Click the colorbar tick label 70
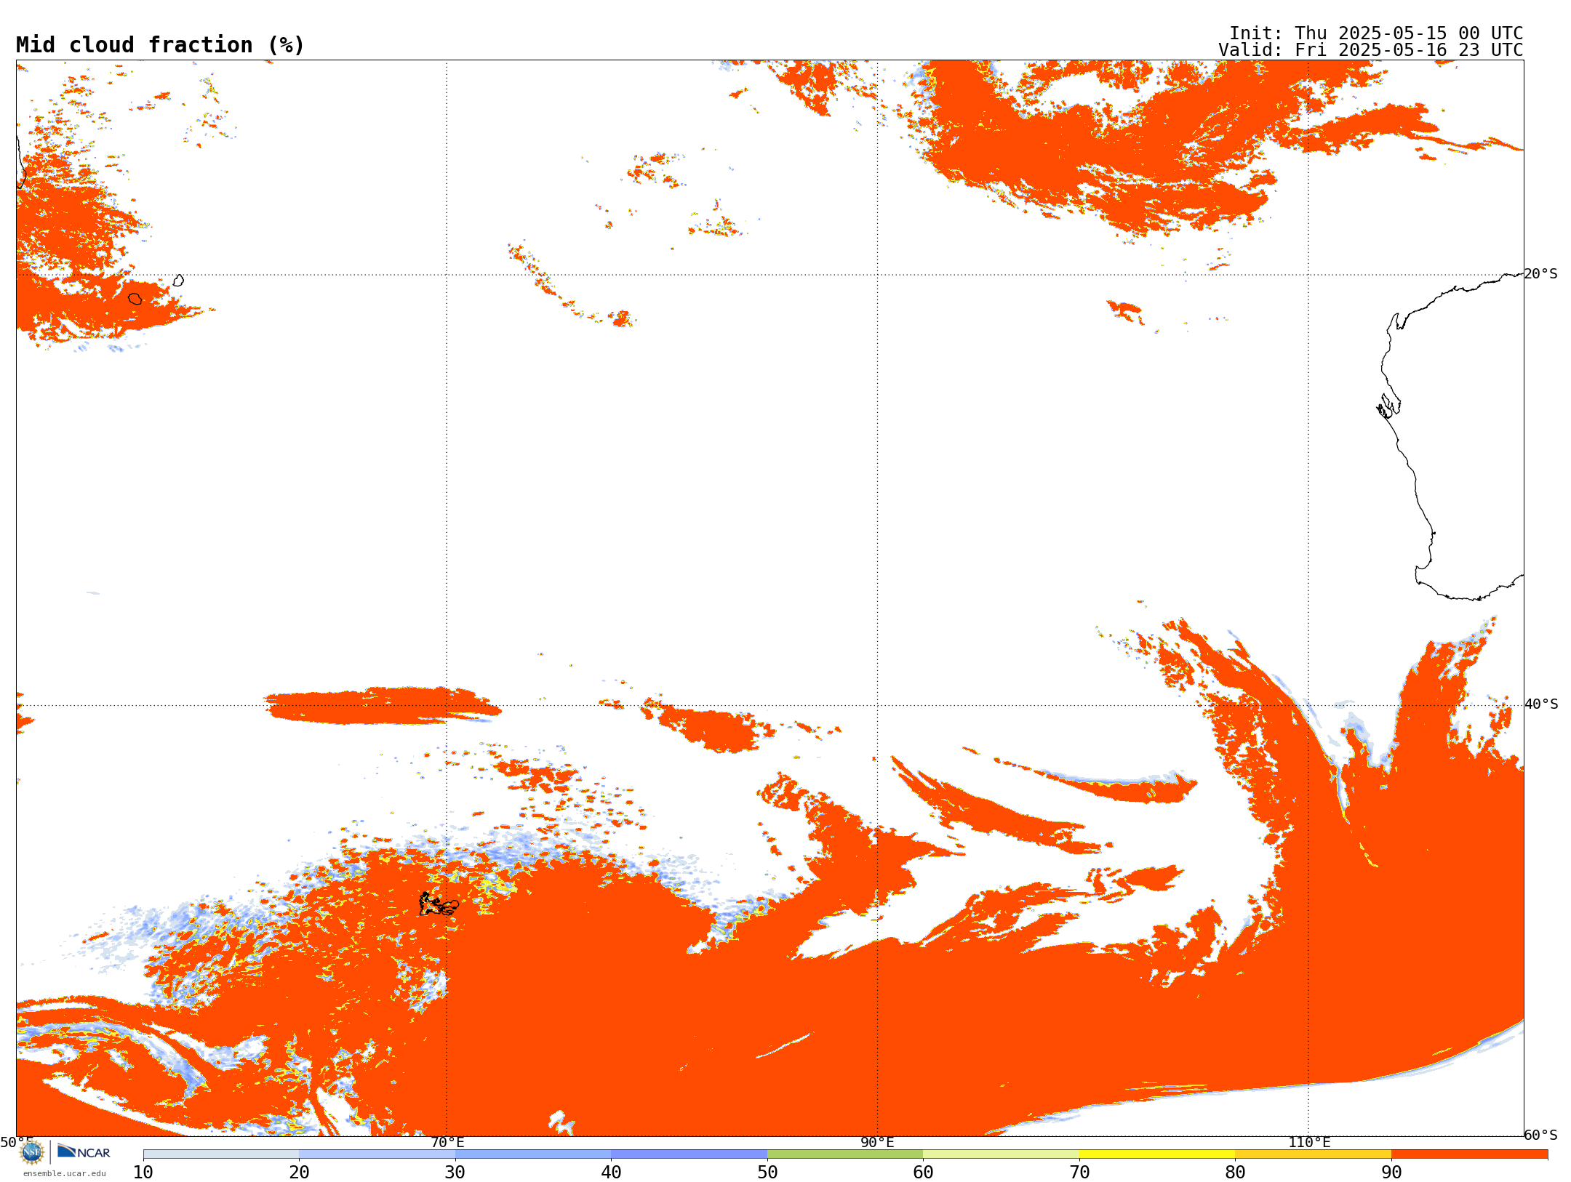The height and width of the screenshot is (1182, 1571). 1079,1173
